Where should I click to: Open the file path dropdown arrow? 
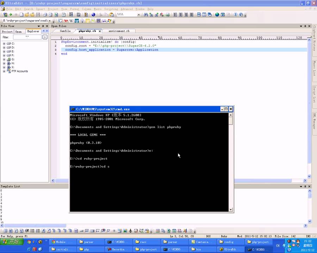(50, 21)
